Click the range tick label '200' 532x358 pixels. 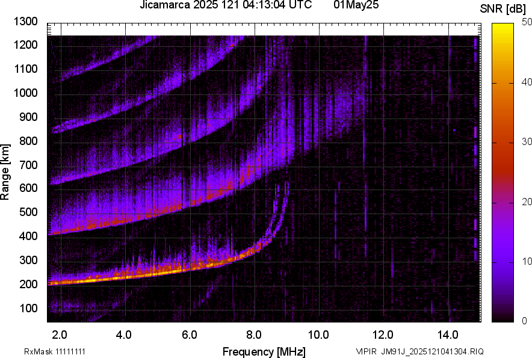[28, 284]
